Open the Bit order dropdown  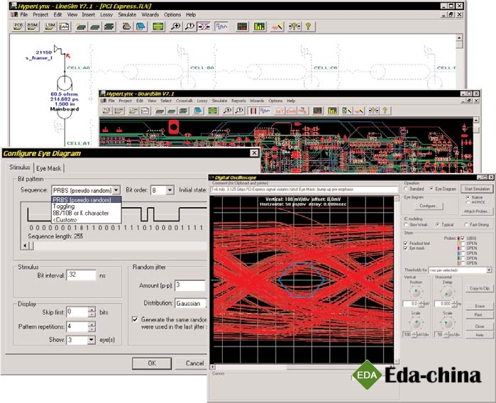click(170, 190)
